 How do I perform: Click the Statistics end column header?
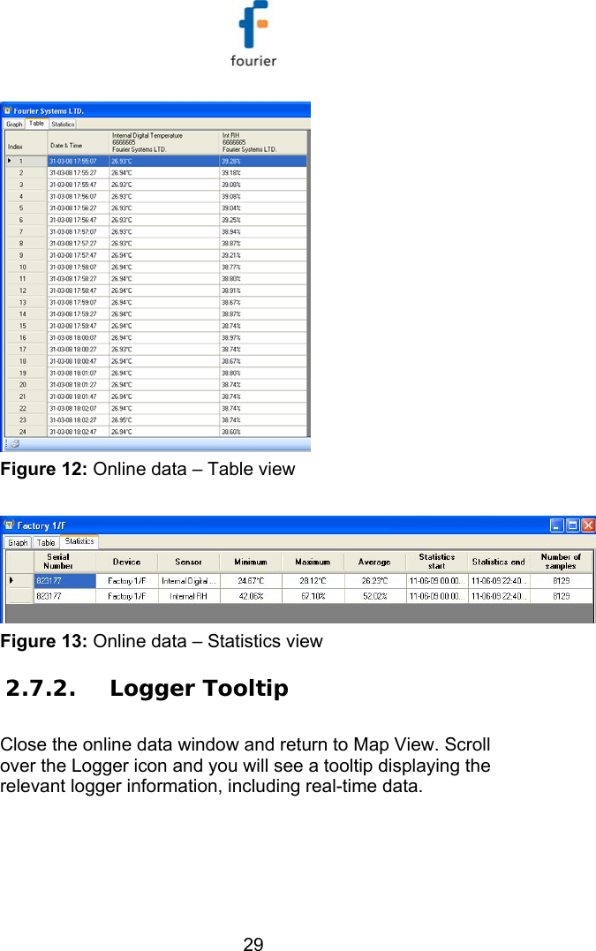[498, 562]
